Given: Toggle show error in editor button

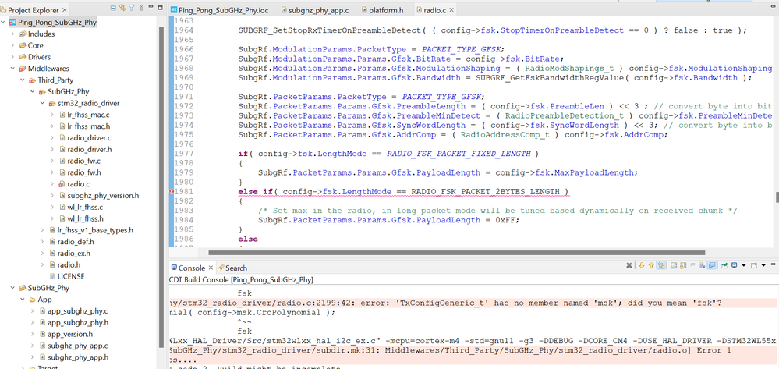Looking at the screenshot, I should click(x=660, y=265).
